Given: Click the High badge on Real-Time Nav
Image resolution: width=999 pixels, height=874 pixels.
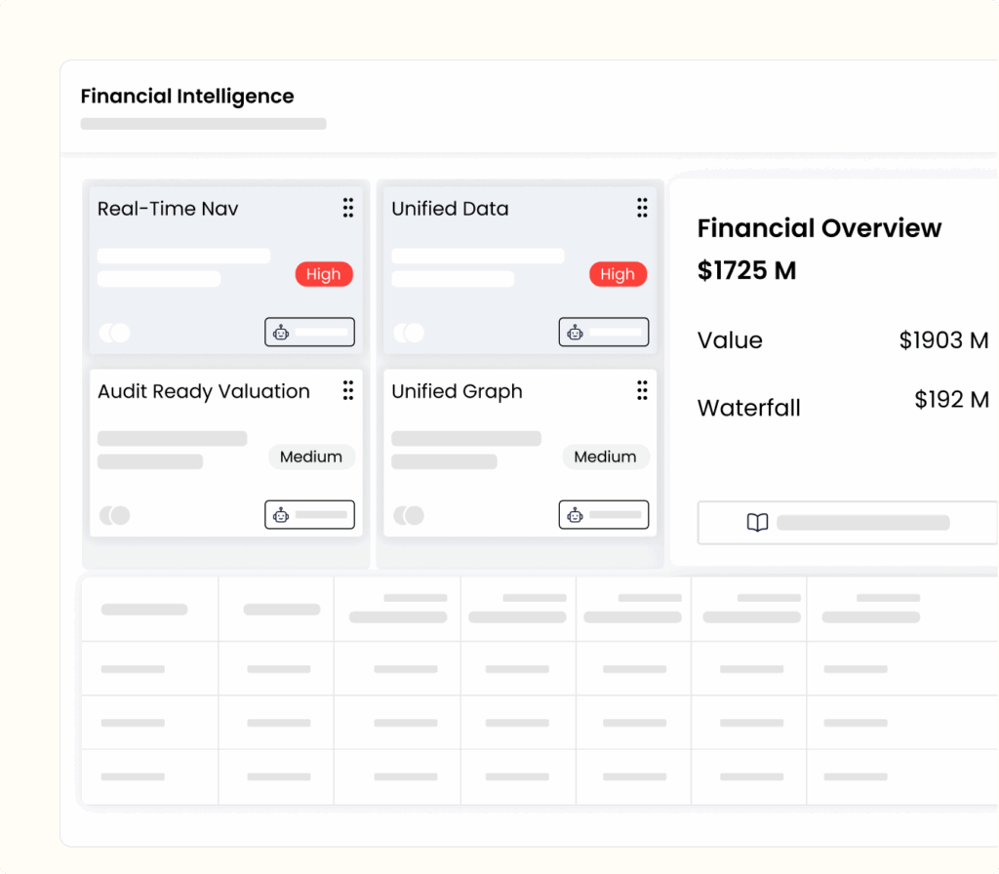Looking at the screenshot, I should tap(323, 274).
